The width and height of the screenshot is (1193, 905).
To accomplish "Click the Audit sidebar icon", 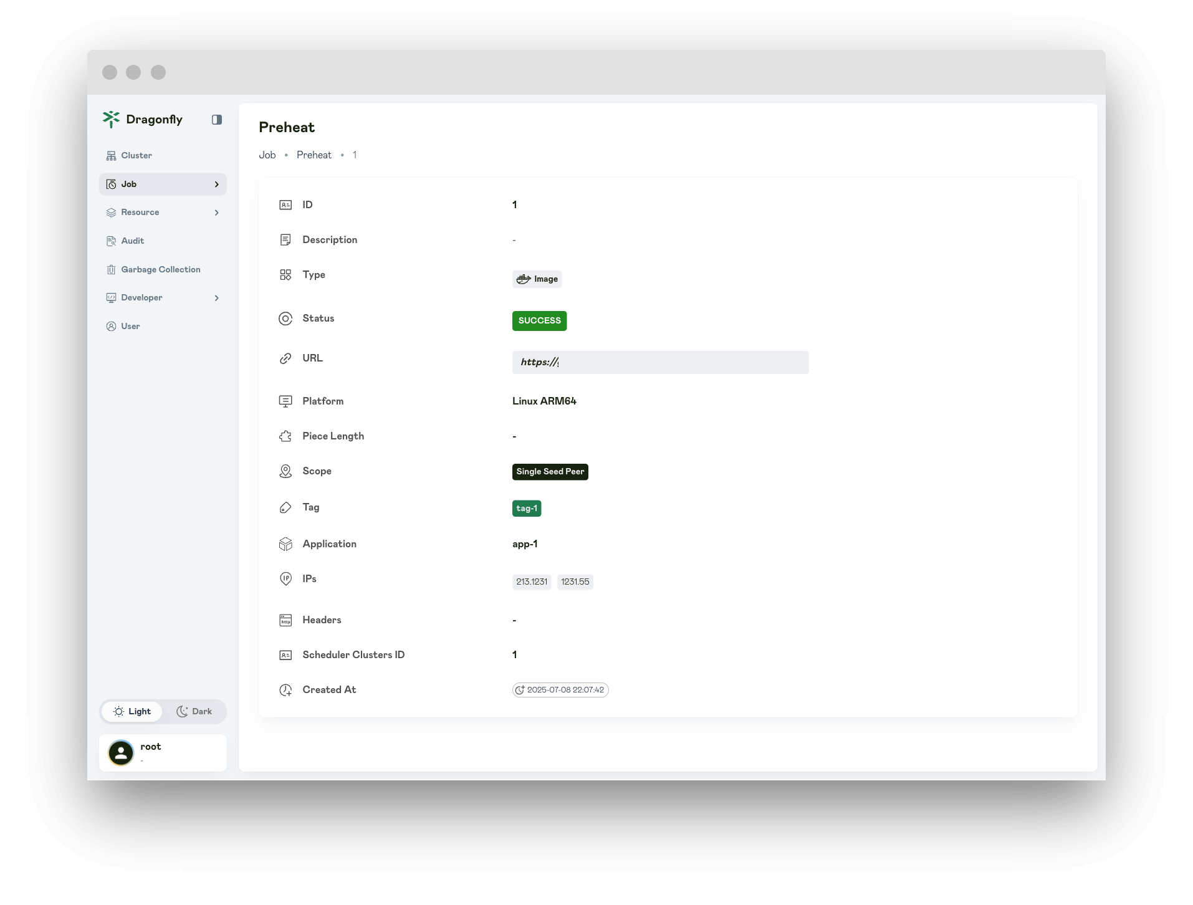I will pos(111,241).
